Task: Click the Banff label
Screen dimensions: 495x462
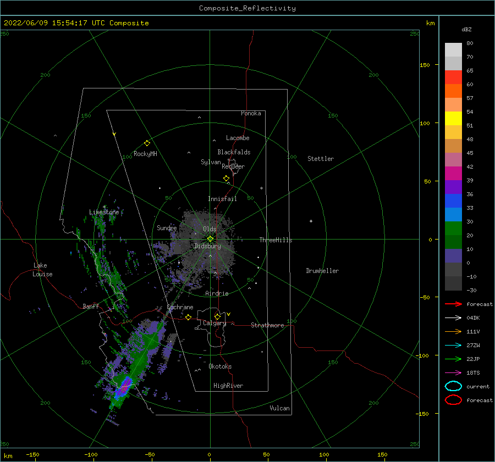Action: [91, 306]
